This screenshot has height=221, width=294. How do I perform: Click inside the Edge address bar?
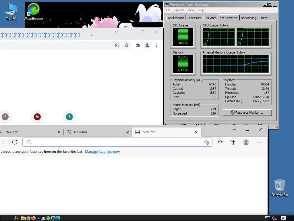point(117,142)
